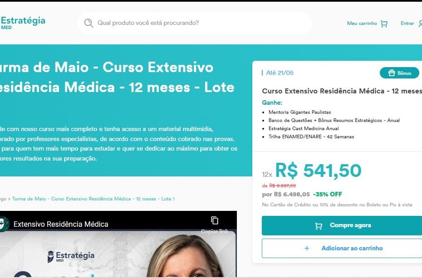Image resolution: width=422 pixels, height=278 pixels.
Task: Click Extensivo Residência Médica video title
Action: [x=61, y=224]
